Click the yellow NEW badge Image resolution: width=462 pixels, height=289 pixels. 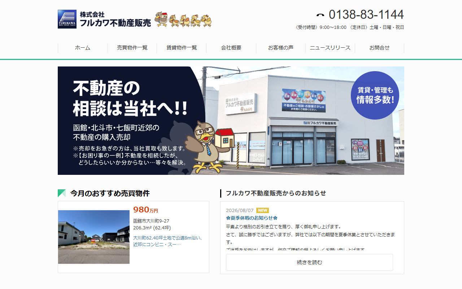[262, 210]
